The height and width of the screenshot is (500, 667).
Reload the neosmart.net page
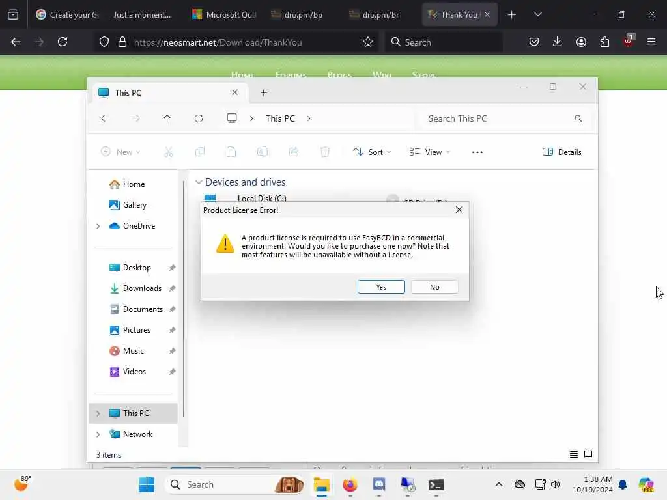(63, 42)
